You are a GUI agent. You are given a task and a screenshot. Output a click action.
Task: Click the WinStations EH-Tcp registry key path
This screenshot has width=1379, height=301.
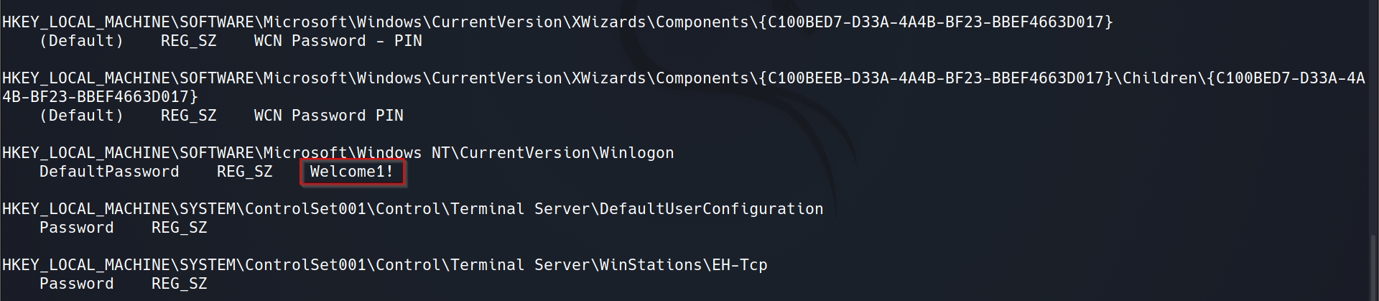click(384, 265)
